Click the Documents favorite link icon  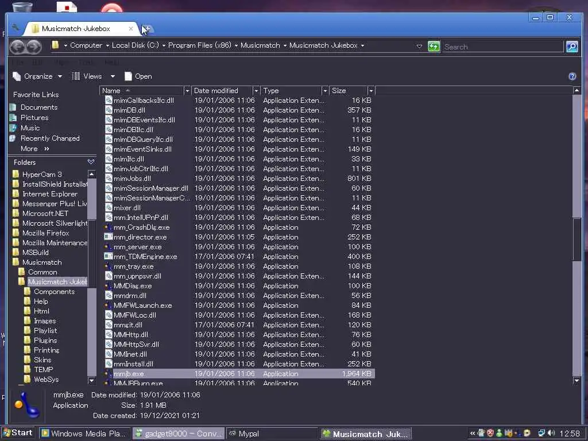pos(13,107)
